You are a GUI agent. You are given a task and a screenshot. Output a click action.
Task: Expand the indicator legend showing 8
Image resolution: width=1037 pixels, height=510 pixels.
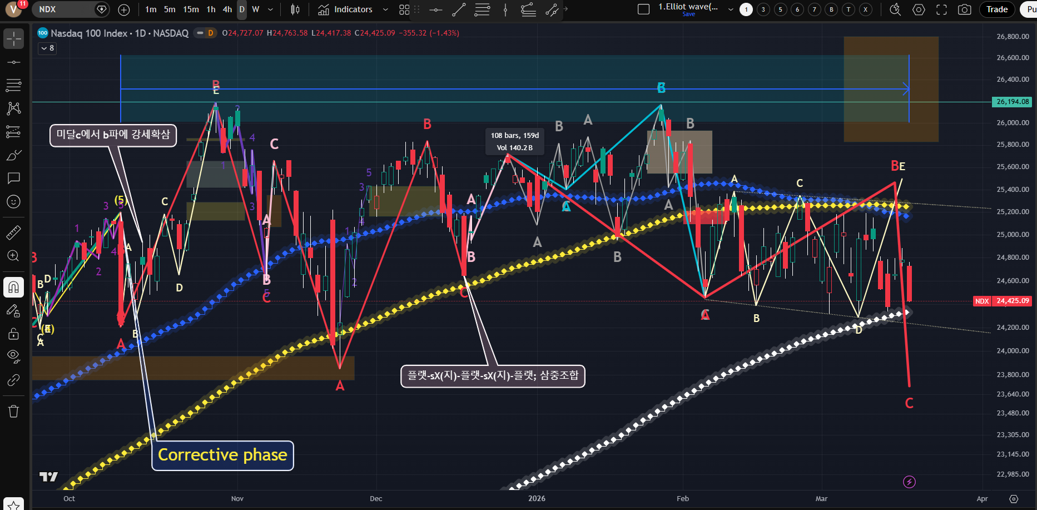[x=47, y=48]
